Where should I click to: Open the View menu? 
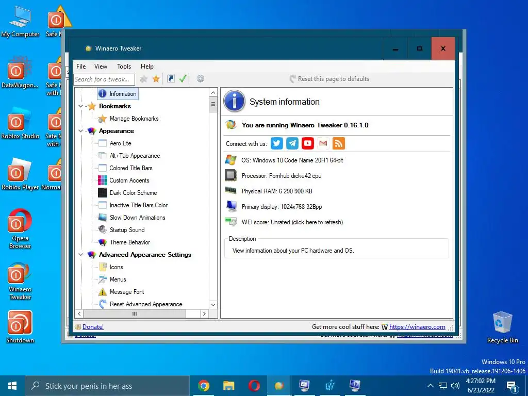click(x=101, y=67)
